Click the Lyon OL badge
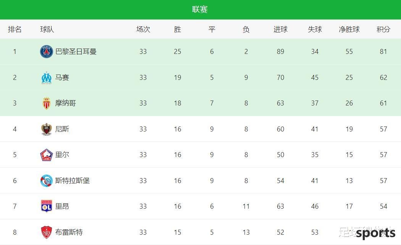The width and height of the screenshot is (401, 245). (47, 206)
